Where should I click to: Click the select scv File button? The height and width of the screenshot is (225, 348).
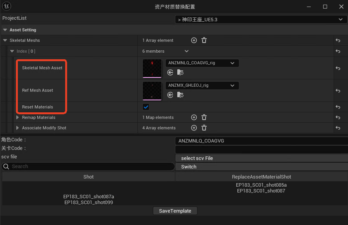(197, 158)
